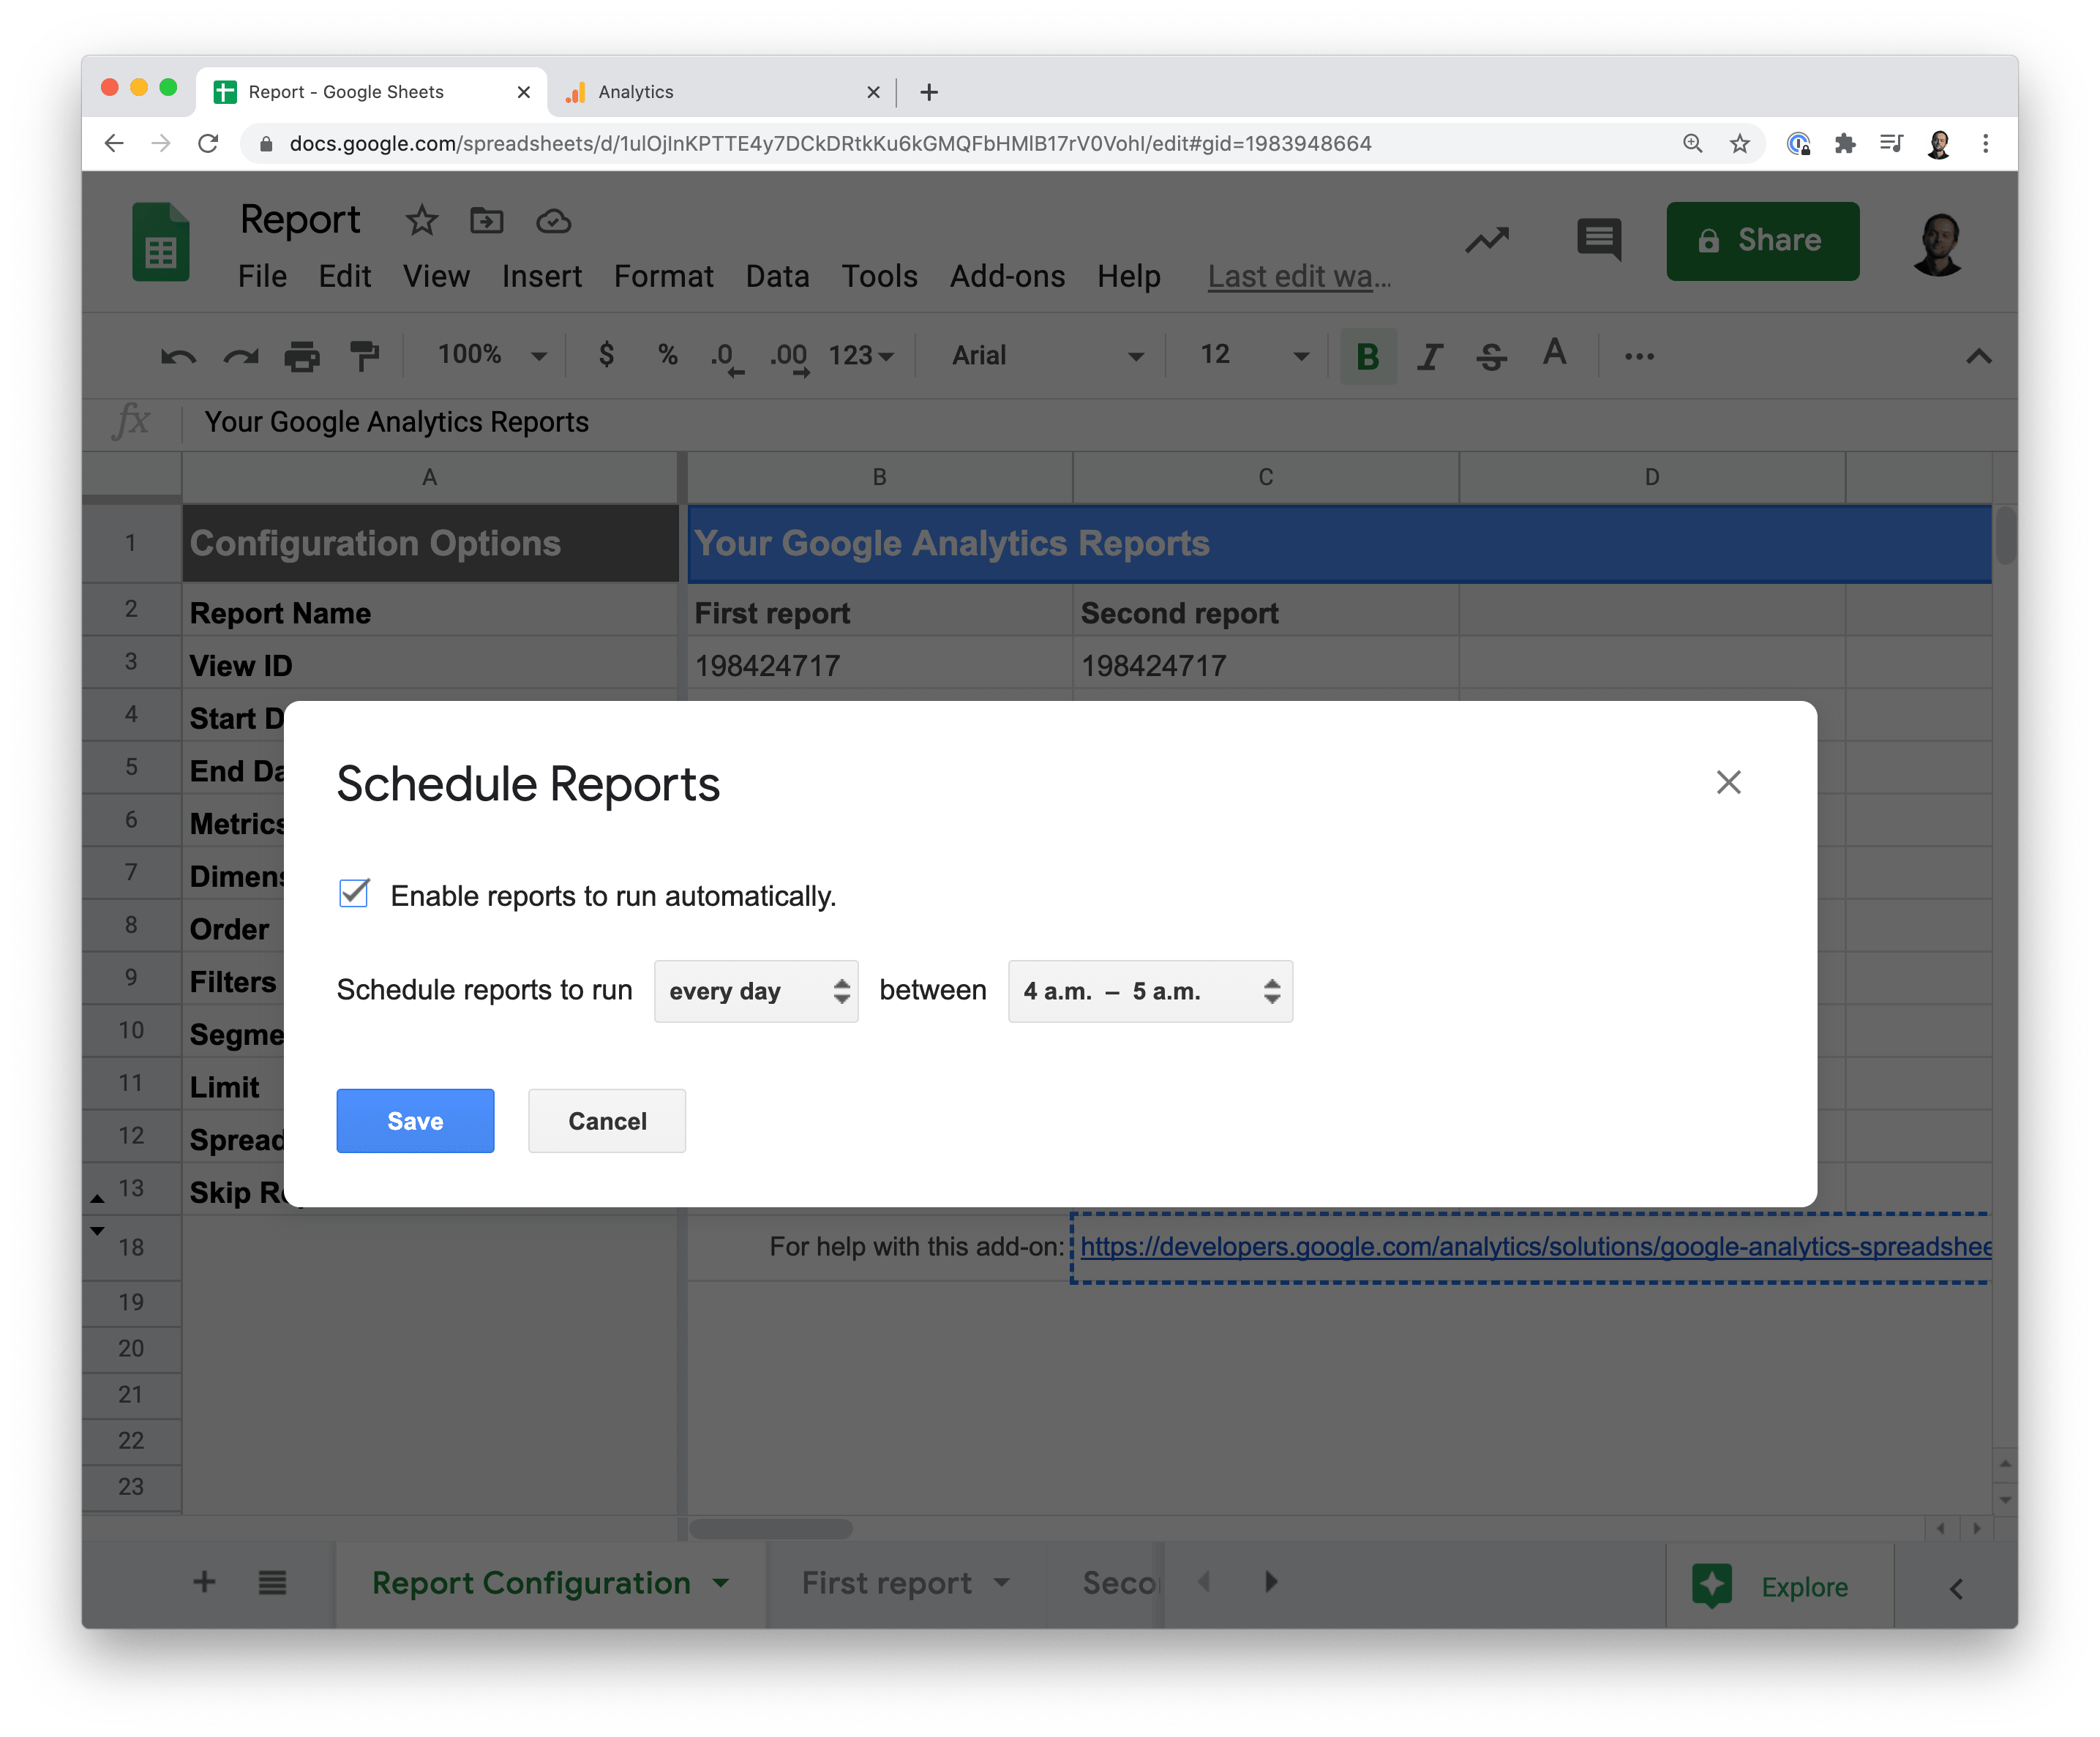Uncheck Enable reports to run automatically
This screenshot has width=2100, height=1737.
click(x=354, y=893)
